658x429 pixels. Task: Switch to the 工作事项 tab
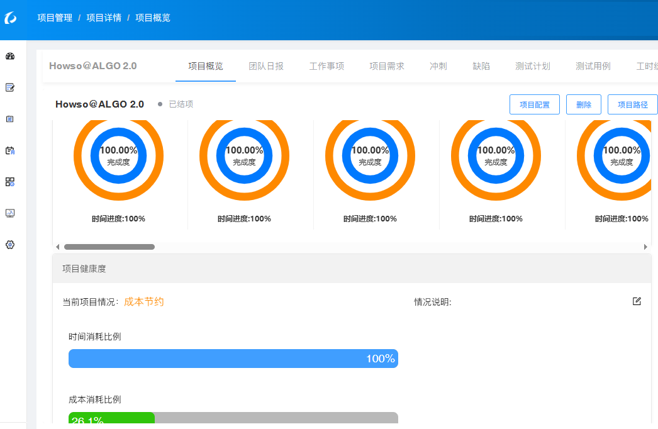tap(326, 66)
